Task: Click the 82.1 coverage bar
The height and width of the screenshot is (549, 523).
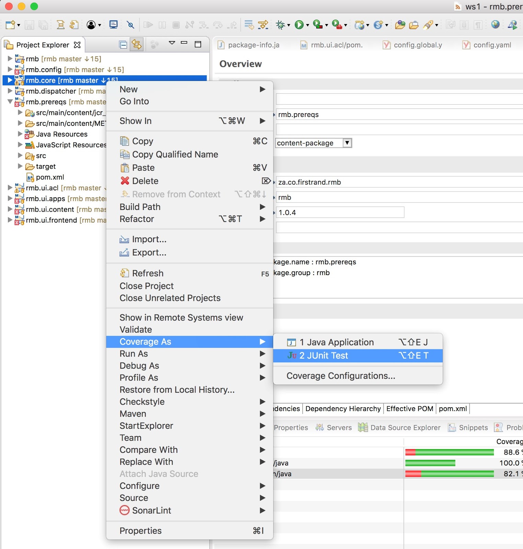Action: click(450, 474)
